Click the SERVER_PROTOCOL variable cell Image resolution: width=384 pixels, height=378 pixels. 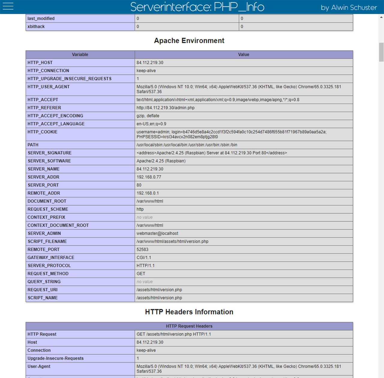point(80,266)
